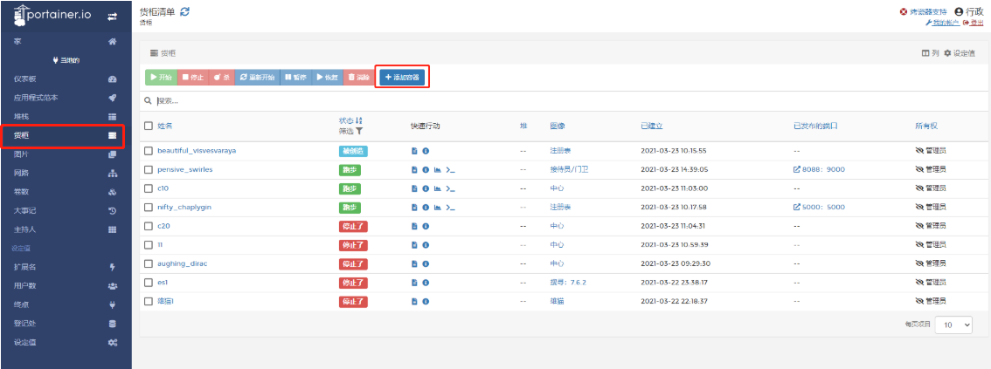991x369 pixels.
Task: Click the portainer.io logo
Action: [x=52, y=16]
